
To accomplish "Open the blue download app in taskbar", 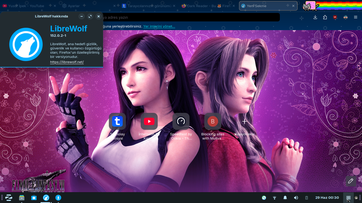I will 58,198.
